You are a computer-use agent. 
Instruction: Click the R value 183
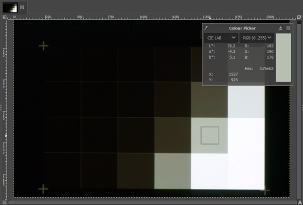[x=270, y=46]
